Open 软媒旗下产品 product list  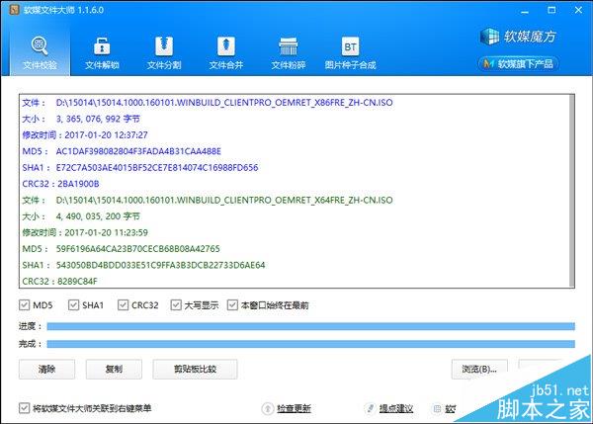click(518, 63)
